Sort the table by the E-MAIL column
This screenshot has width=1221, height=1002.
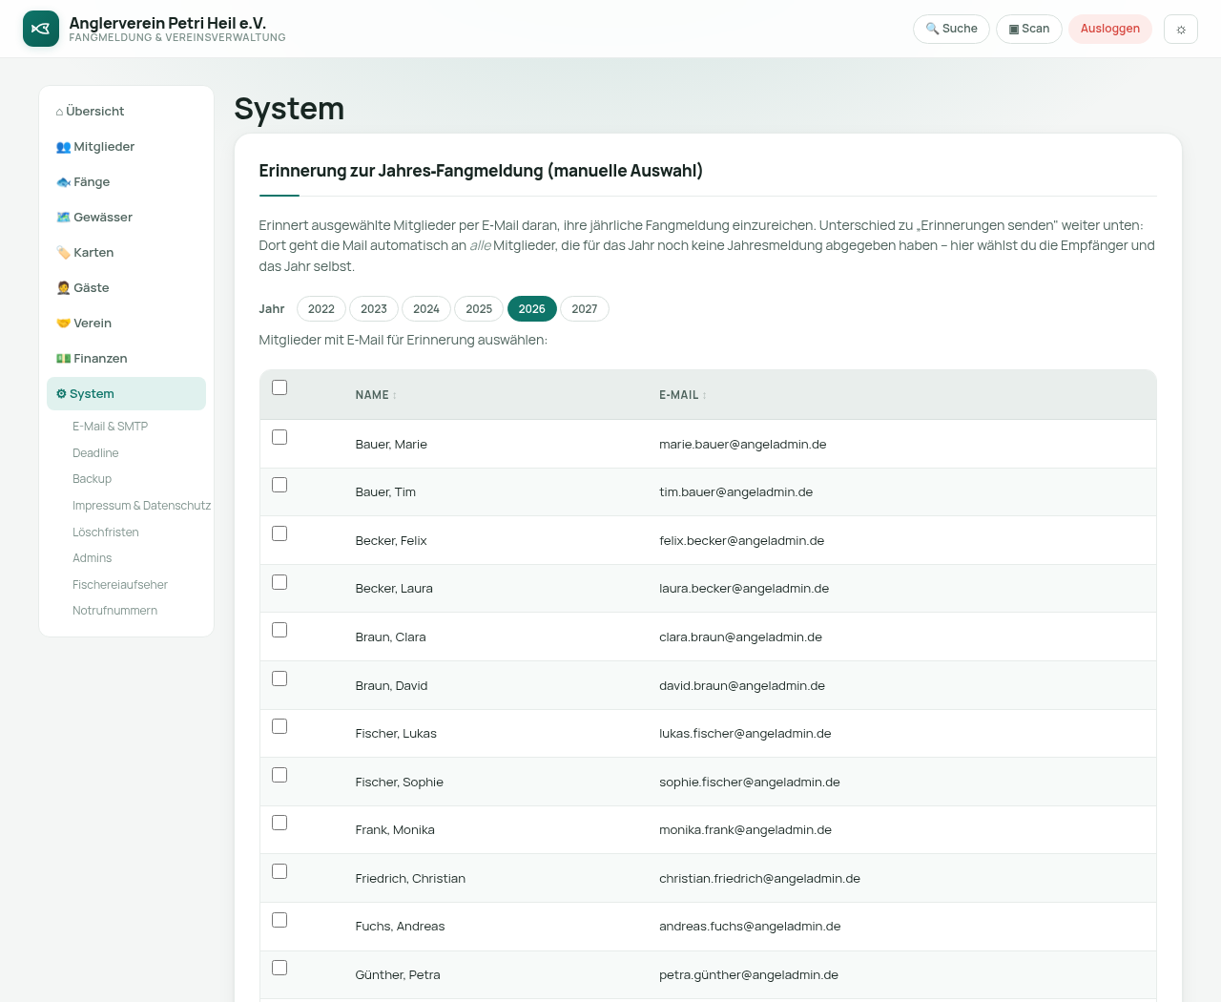pyautogui.click(x=683, y=395)
